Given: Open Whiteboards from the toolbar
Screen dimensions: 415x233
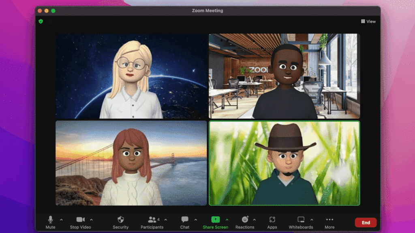Looking at the screenshot, I should click(x=301, y=220).
